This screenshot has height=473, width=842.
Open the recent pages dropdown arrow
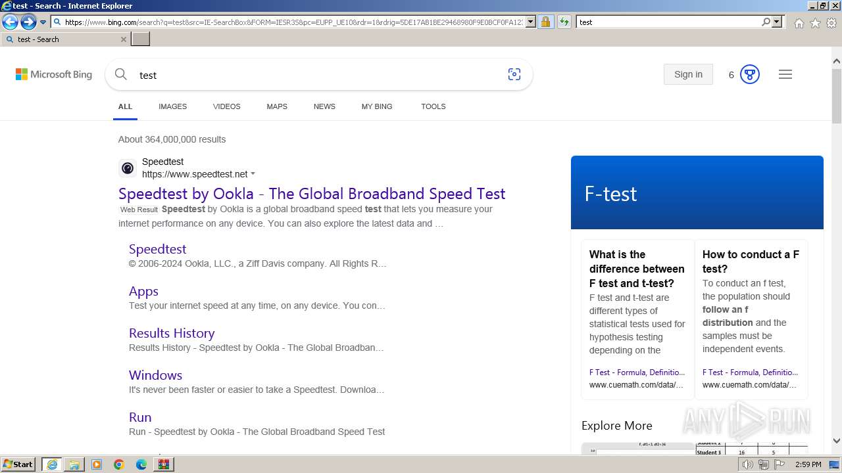tap(43, 22)
